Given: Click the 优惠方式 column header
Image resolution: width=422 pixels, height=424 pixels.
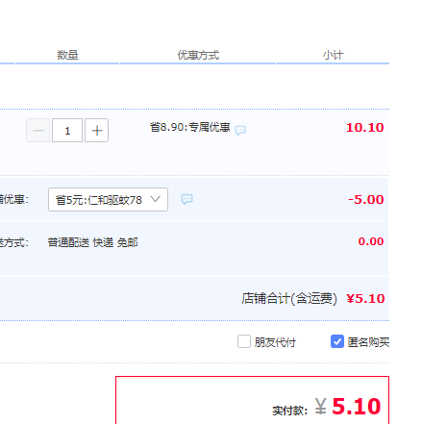Looking at the screenshot, I should (198, 55).
